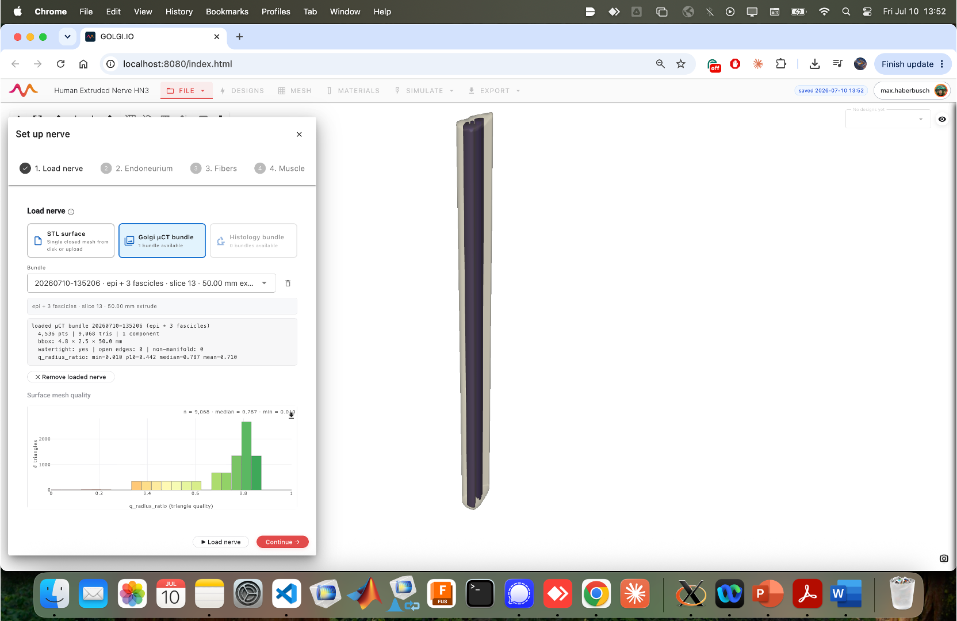
Task: Open the FILE dropdown menu
Action: click(x=186, y=91)
